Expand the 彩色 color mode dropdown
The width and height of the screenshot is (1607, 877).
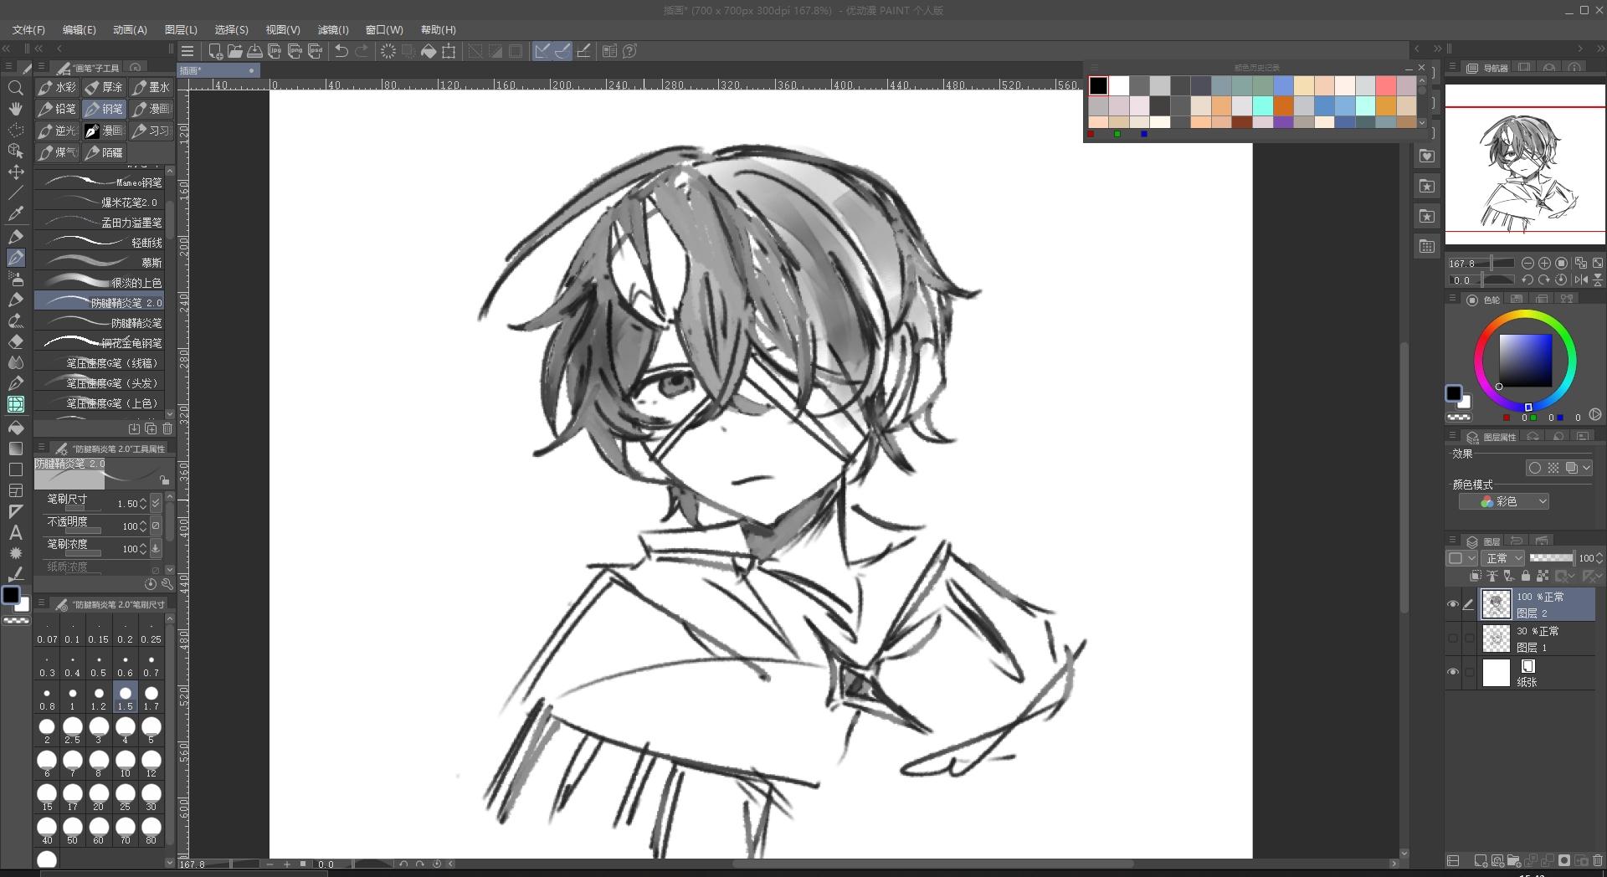pos(1504,501)
